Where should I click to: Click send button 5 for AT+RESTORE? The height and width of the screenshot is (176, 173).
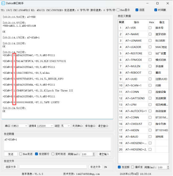(x=121, y=53)
